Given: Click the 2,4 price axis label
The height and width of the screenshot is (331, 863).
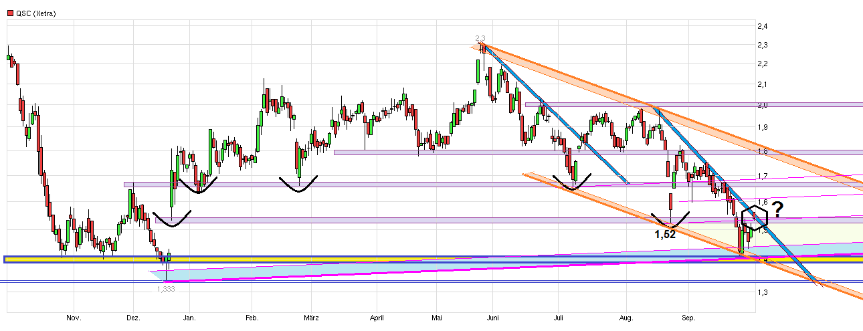Looking at the screenshot, I should (x=761, y=26).
